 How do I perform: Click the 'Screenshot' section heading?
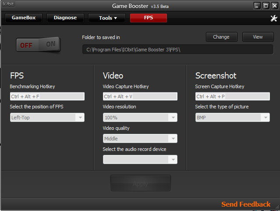[216, 75]
